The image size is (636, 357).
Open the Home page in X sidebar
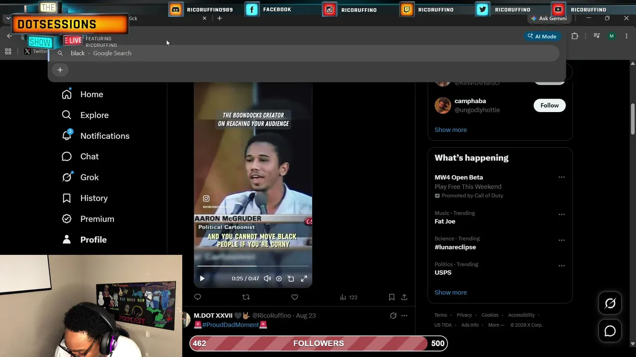coord(82,94)
